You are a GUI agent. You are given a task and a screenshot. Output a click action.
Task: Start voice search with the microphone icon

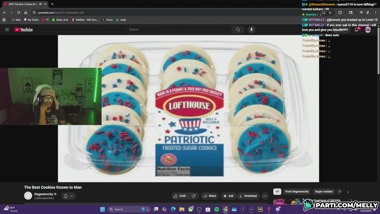[251, 29]
